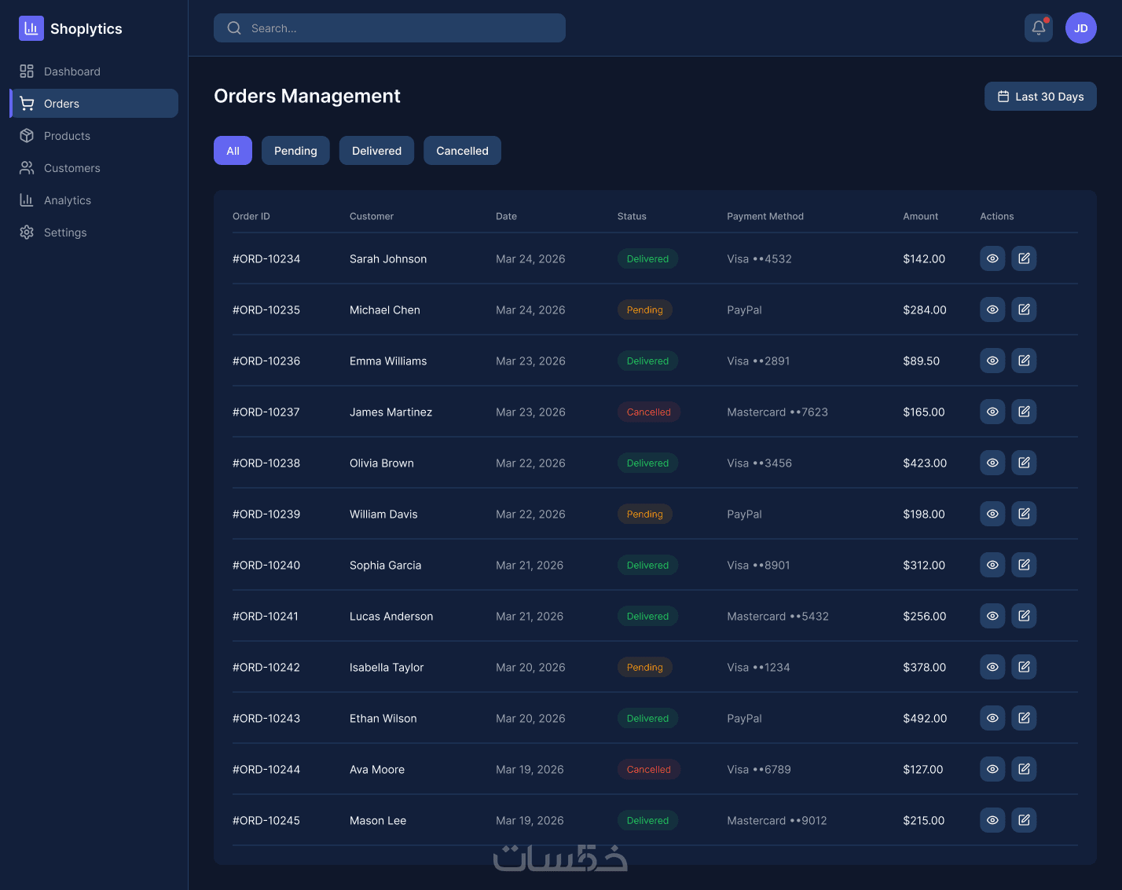This screenshot has width=1122, height=890.
Task: Edit order #ORD-10235
Action: coord(1024,309)
